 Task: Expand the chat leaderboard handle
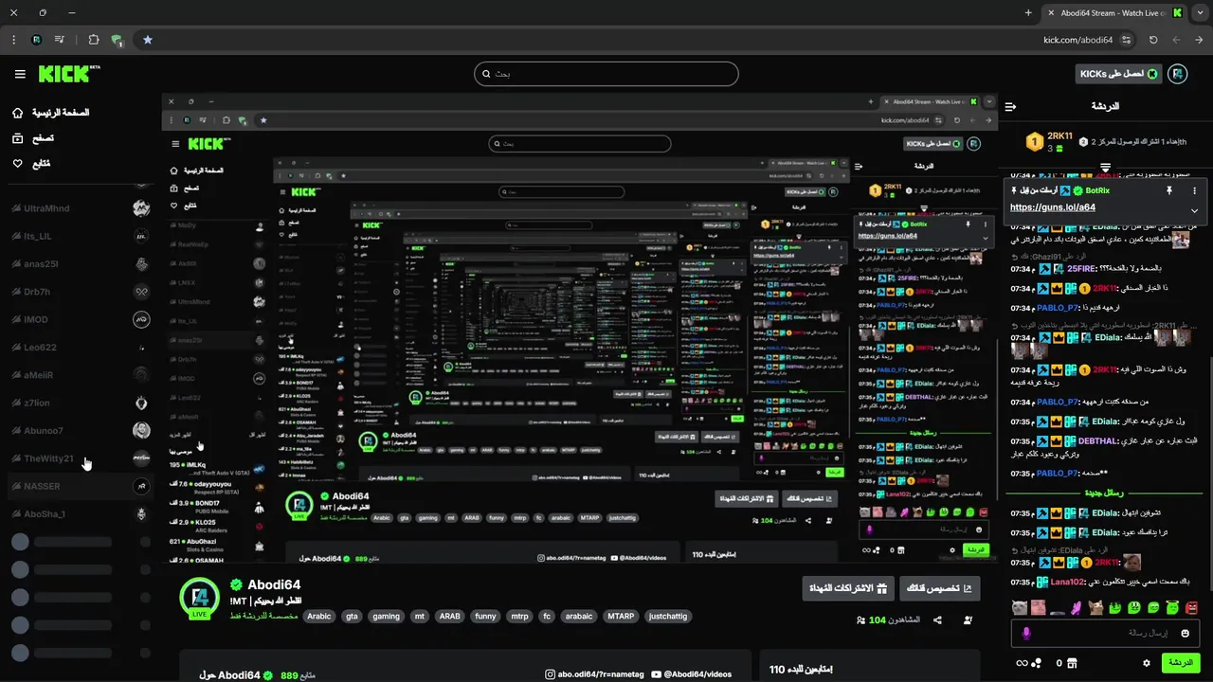(x=1105, y=168)
